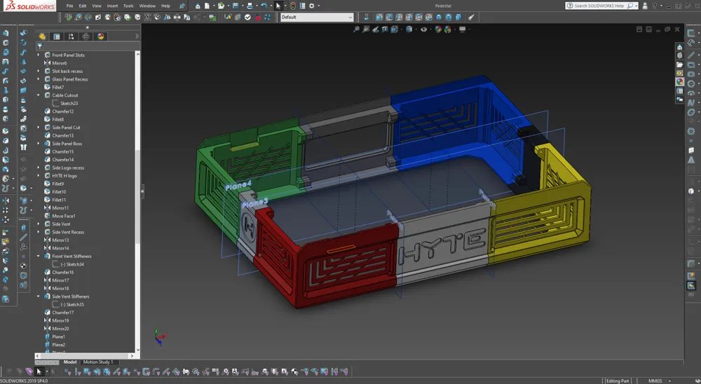Click the filter icon above the feature tree
Image resolution: width=701 pixels, height=384 pixels.
pyautogui.click(x=40, y=46)
